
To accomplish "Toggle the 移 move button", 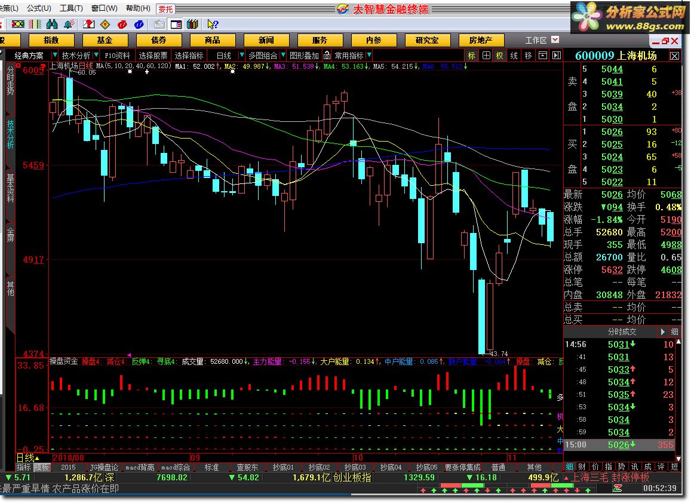I will coord(529,55).
